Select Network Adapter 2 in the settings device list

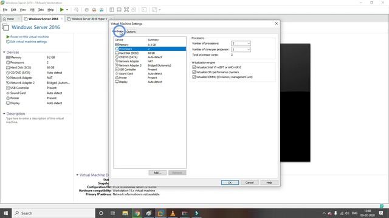pos(150,65)
